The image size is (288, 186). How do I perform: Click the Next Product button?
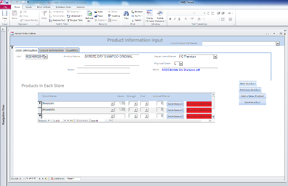tap(247, 84)
